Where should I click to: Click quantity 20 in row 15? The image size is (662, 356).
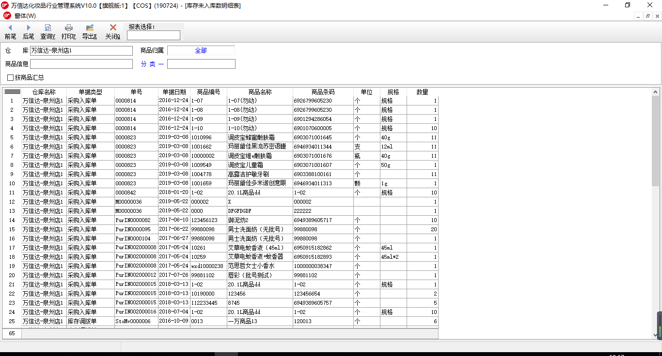423,230
